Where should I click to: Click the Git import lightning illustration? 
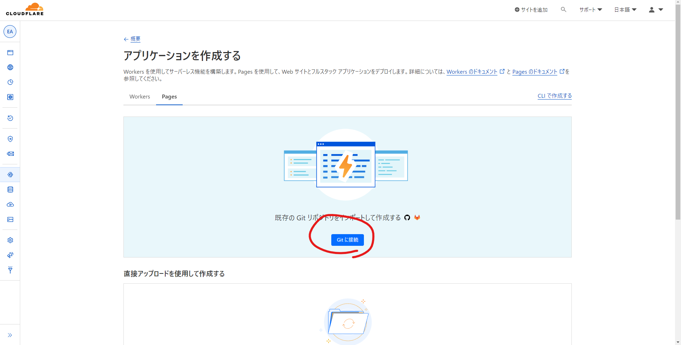346,165
